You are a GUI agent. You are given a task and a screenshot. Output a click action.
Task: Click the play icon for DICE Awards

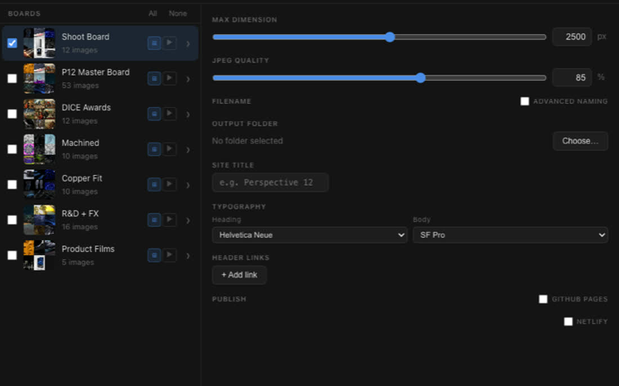[170, 113]
